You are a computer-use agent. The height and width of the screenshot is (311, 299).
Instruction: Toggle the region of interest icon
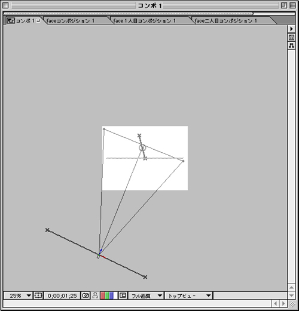coord(123,295)
